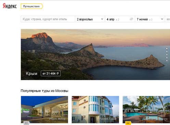Viewport: 170px width, 125px height.
Task: Open the Россия, Судак hotel thumbnail
Action: click(95, 110)
